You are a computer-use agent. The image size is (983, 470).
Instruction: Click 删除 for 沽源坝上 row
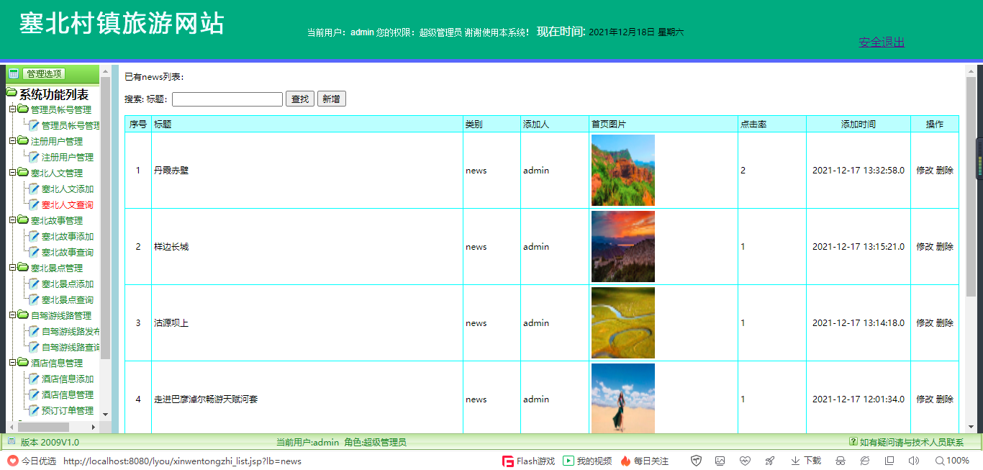945,323
